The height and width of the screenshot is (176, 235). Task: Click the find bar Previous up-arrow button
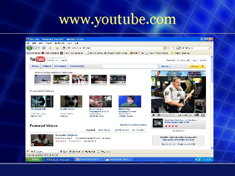tap(75, 152)
